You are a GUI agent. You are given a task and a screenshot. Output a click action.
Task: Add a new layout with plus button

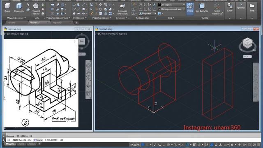39,144
